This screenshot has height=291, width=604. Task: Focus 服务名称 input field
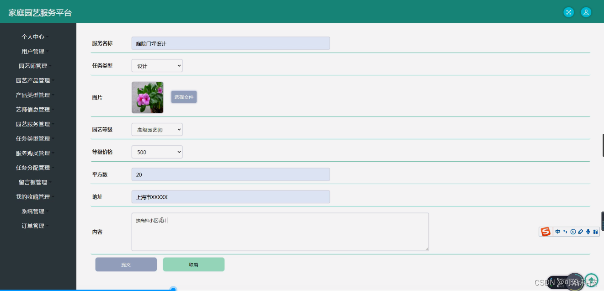[x=230, y=43]
